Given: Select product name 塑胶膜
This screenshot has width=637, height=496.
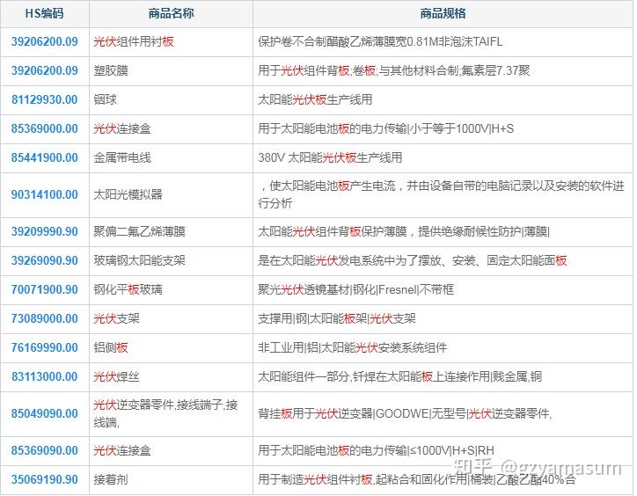Looking at the screenshot, I should (111, 70).
